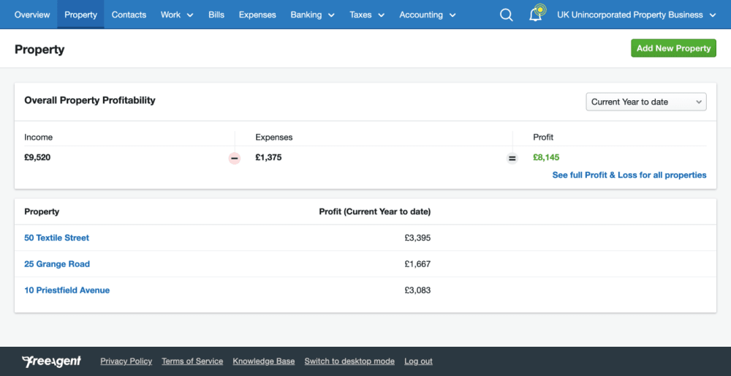Open the search magnifier icon
Image resolution: width=731 pixels, height=376 pixels.
(506, 15)
